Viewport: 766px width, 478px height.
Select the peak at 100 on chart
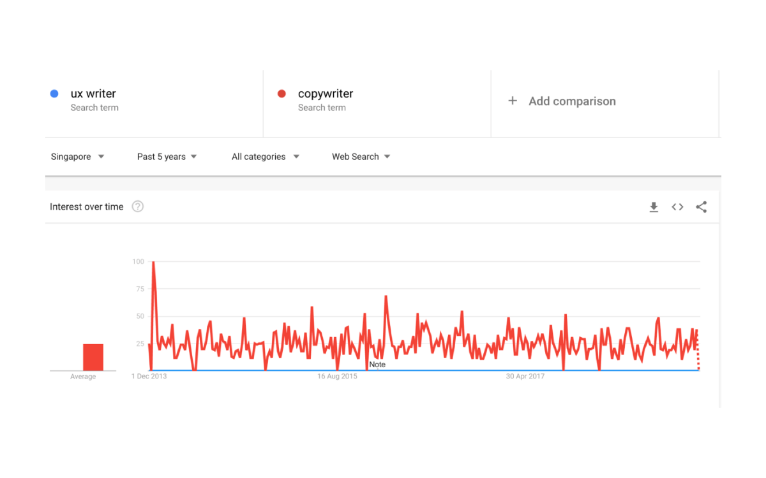153,262
